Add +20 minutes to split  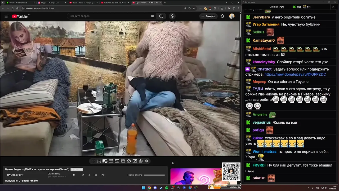tap(102, 175)
